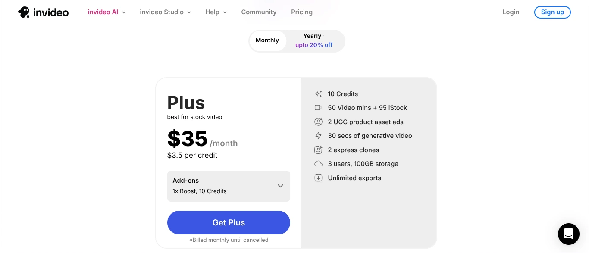
Task: Switch billing to Monthly
Action: (x=267, y=41)
